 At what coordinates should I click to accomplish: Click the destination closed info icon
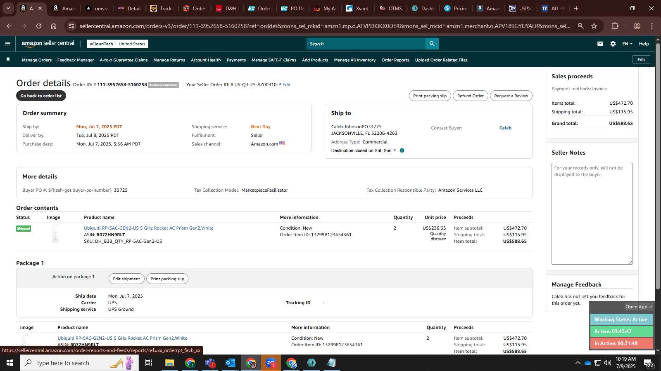pyautogui.click(x=402, y=150)
